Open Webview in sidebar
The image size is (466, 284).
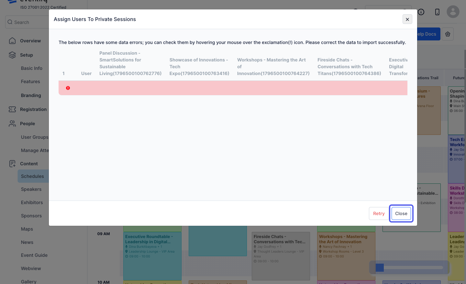pos(31,268)
